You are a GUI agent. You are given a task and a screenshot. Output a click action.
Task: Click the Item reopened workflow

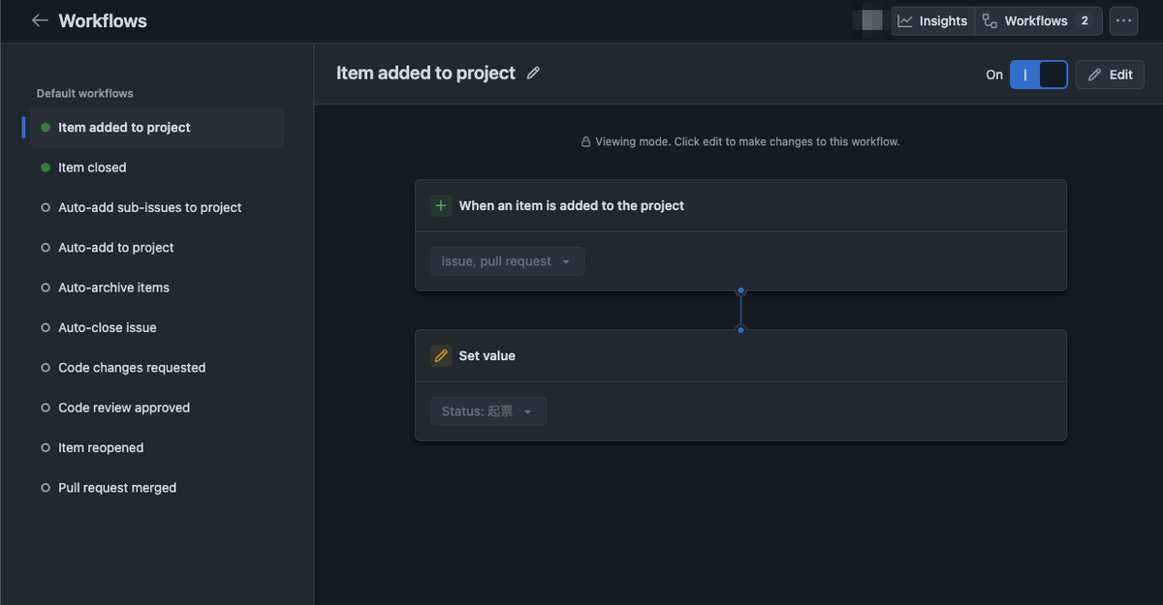pyautogui.click(x=101, y=447)
